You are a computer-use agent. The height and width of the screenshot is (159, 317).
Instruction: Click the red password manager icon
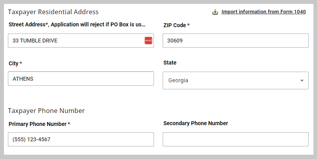click(x=148, y=41)
